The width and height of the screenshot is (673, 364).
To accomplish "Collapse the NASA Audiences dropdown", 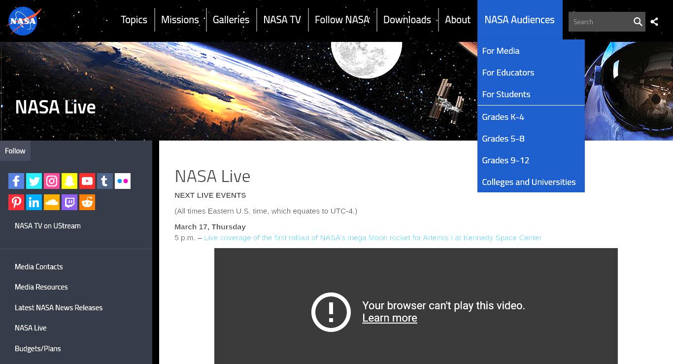I will (x=520, y=20).
